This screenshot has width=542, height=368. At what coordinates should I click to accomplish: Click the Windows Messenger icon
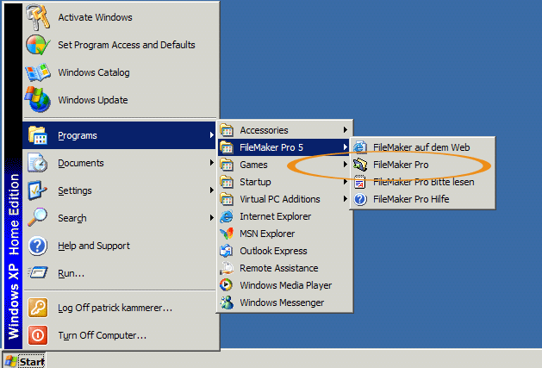[227, 303]
